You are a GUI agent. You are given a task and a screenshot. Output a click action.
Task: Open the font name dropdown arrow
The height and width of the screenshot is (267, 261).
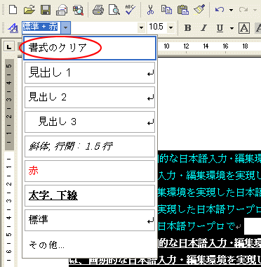pyautogui.click(x=141, y=28)
